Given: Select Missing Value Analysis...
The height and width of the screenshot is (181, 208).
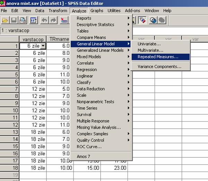Looking at the screenshot, I should coord(101,127).
